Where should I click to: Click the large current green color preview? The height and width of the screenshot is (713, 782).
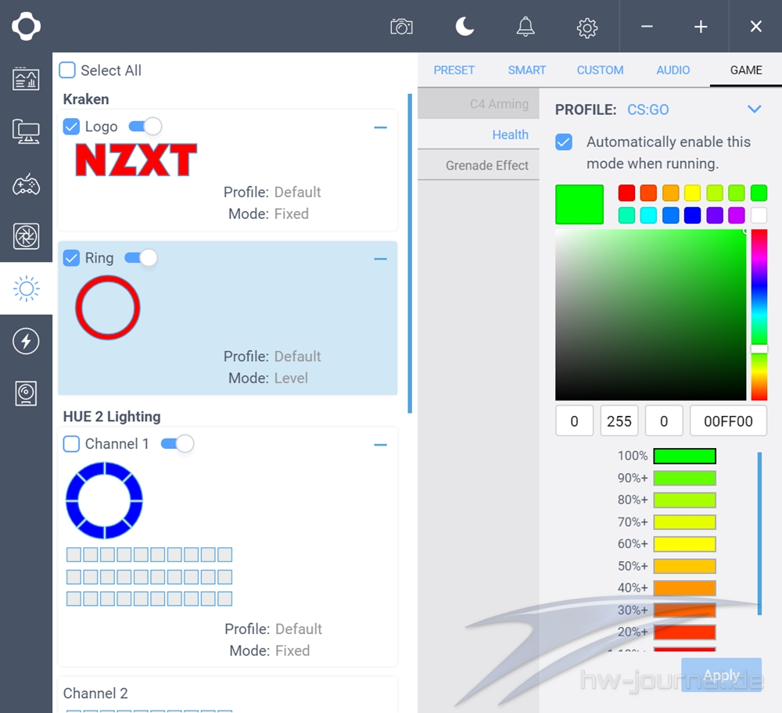coord(579,204)
